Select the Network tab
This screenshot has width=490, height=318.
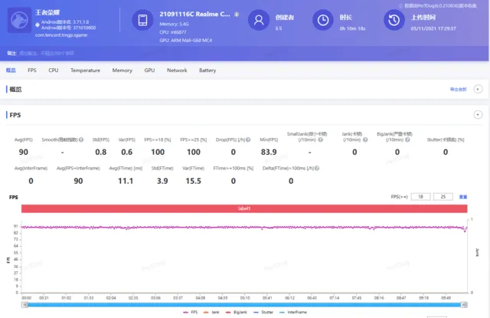click(x=177, y=70)
